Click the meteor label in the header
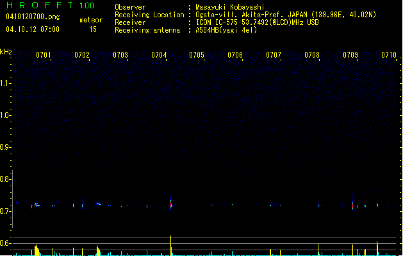The image size is (403, 256). tap(91, 20)
